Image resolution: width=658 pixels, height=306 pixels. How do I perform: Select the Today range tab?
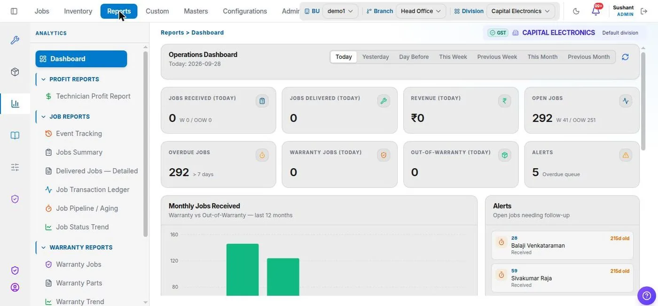coord(344,57)
